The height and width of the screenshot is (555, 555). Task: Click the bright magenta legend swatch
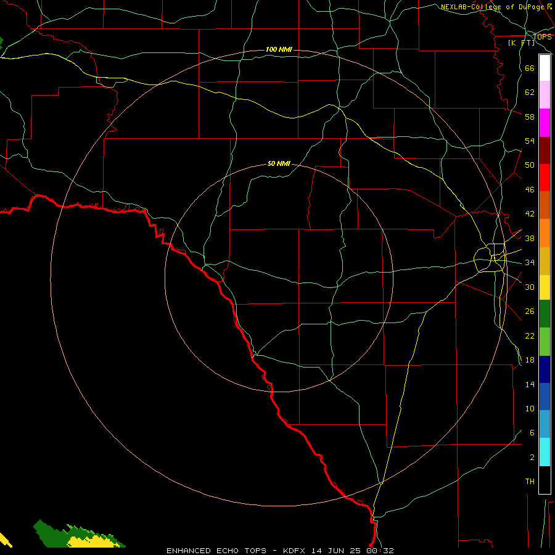(545, 123)
